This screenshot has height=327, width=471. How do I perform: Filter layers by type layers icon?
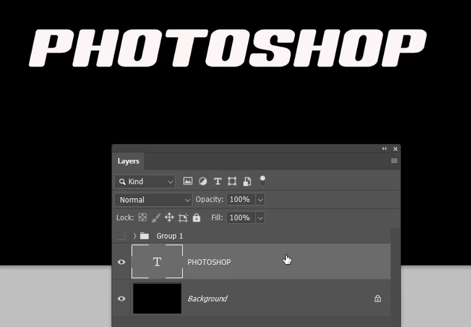click(x=218, y=181)
